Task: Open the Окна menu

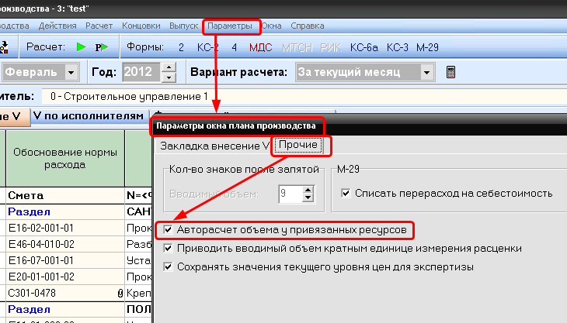Action: 271,26
